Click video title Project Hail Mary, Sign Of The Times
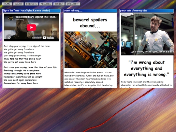 [35, 17]
